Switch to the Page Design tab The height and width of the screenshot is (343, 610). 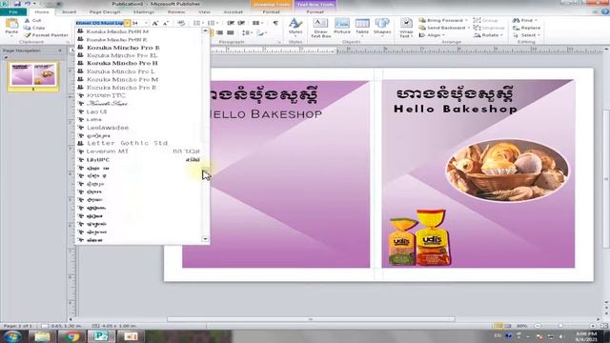click(x=105, y=12)
